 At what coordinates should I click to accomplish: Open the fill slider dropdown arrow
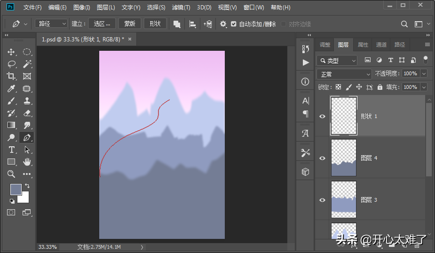[424, 87]
